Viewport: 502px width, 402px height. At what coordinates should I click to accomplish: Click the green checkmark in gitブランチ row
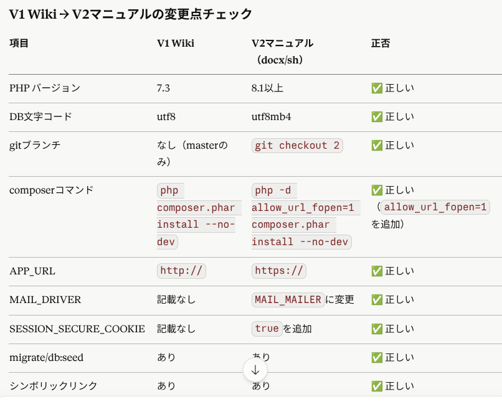[x=376, y=146]
